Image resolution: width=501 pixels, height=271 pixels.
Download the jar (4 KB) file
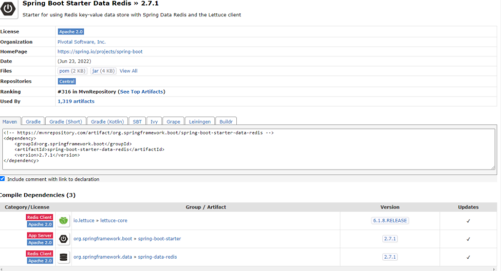[103, 71]
